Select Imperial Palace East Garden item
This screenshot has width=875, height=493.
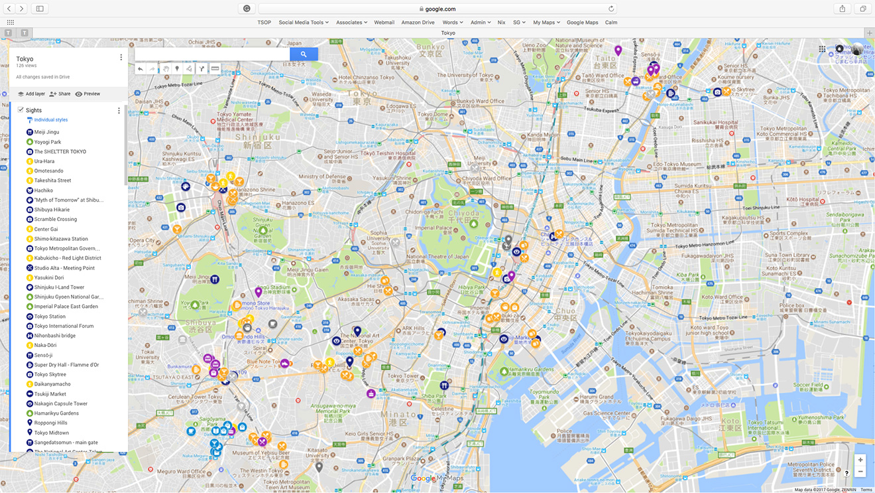click(66, 307)
